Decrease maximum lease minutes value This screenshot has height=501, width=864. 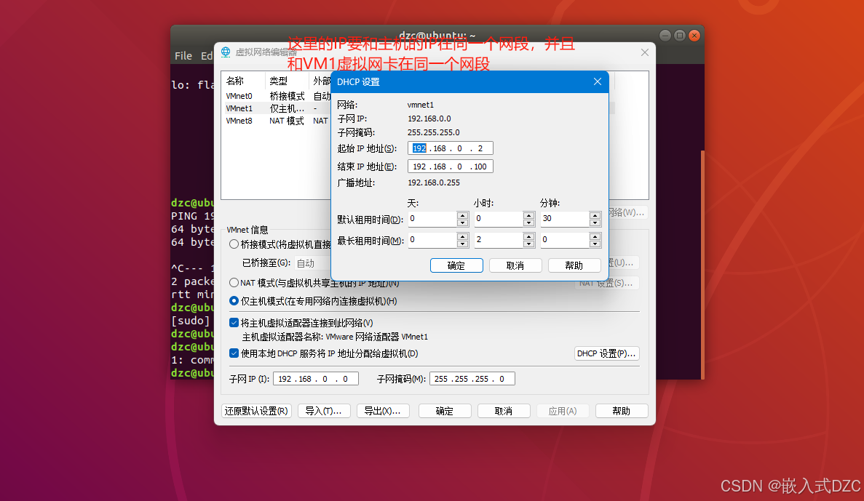(595, 244)
